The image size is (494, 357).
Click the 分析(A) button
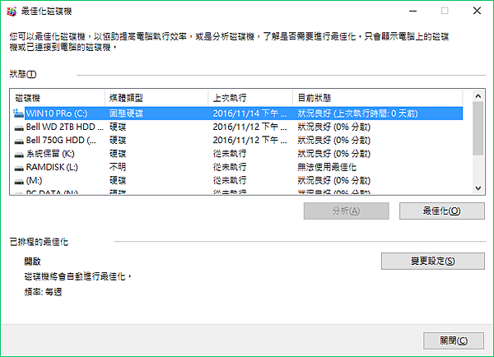347,211
